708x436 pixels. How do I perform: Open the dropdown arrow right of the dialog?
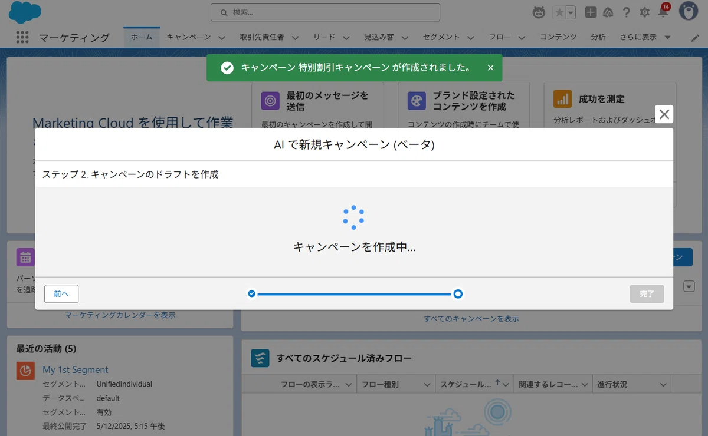coord(689,286)
